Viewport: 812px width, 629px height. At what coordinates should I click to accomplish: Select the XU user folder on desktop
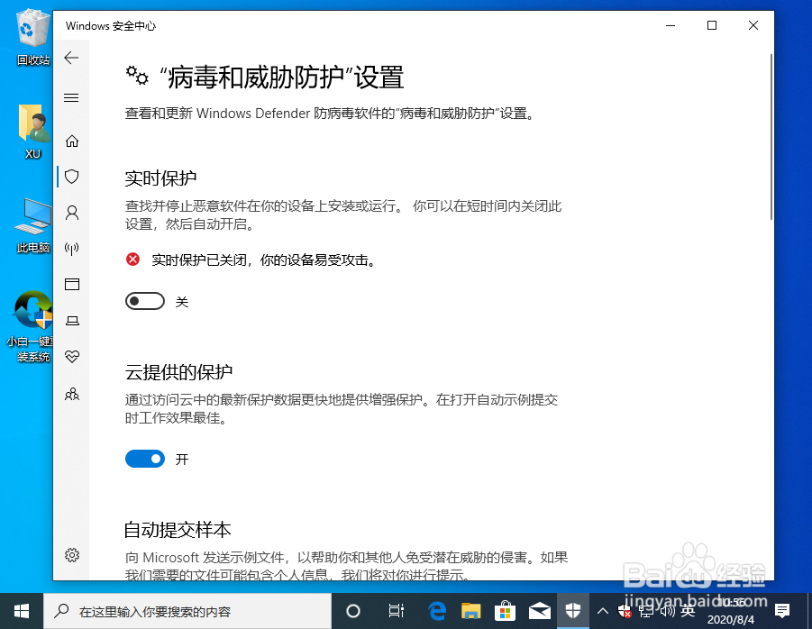pos(33,132)
